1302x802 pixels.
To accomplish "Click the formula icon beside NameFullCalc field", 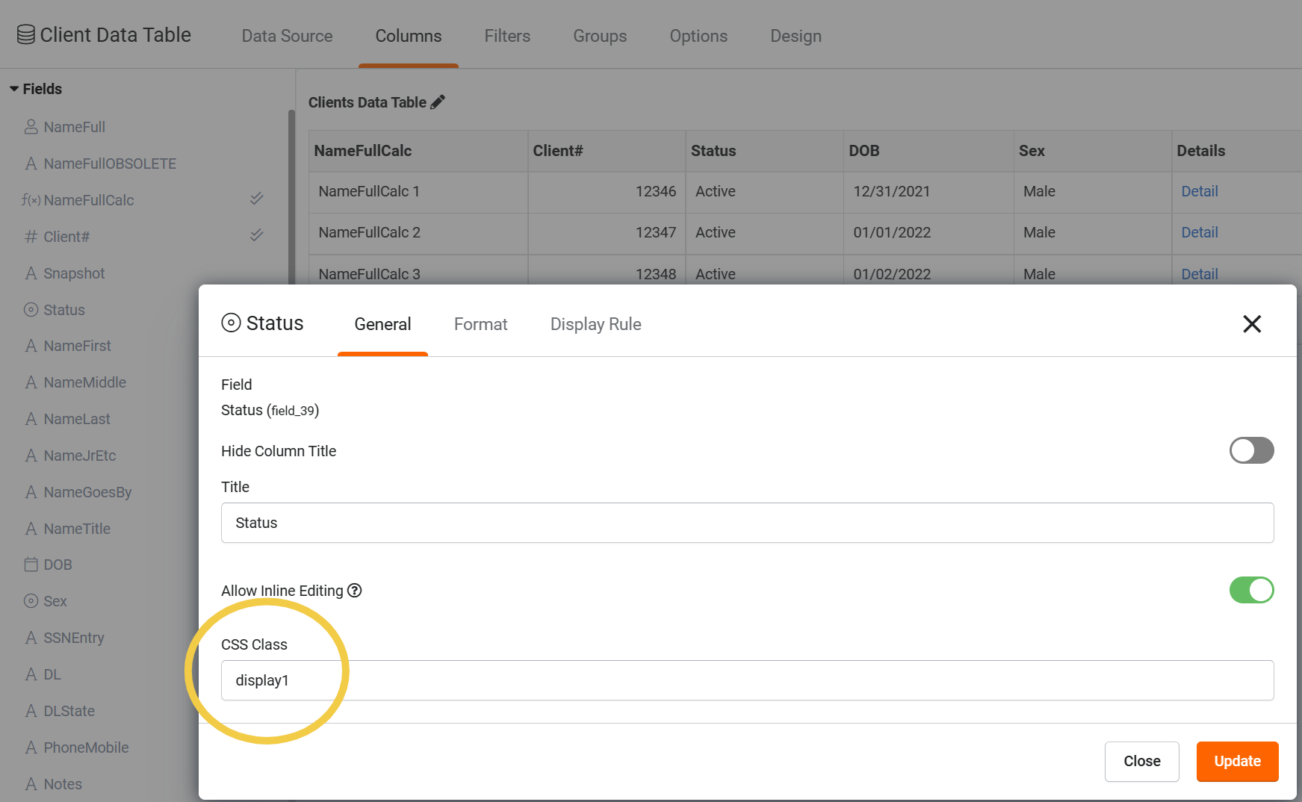I will pyautogui.click(x=31, y=200).
